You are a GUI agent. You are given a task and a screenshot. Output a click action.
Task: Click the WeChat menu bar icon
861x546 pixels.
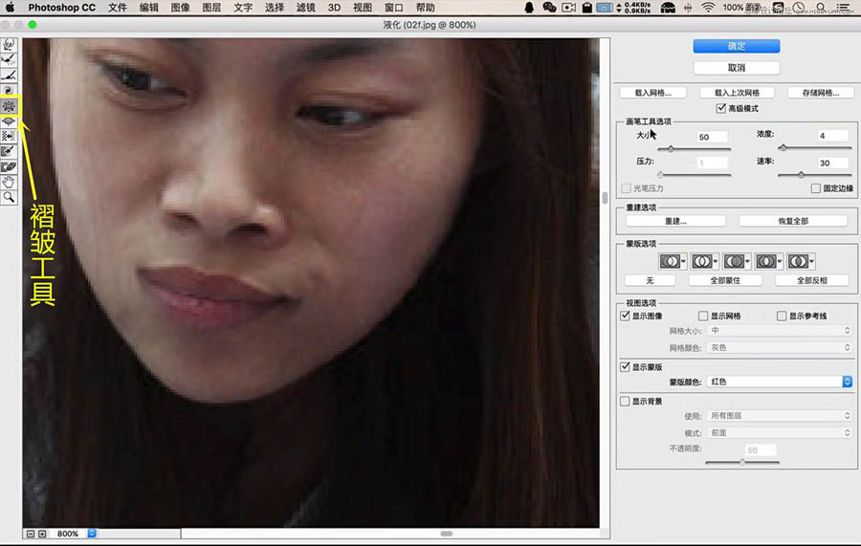(549, 7)
